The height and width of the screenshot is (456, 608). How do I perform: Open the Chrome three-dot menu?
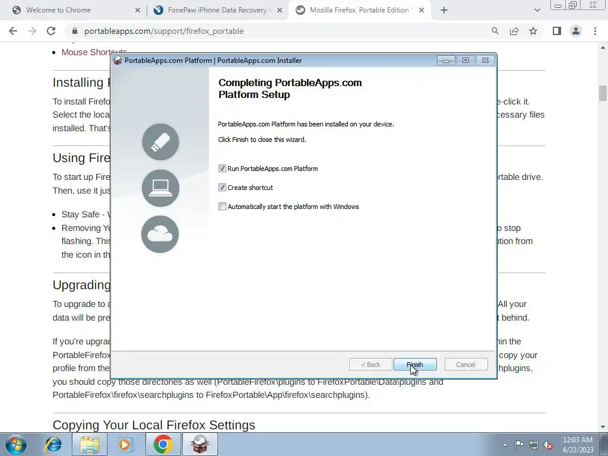click(595, 31)
